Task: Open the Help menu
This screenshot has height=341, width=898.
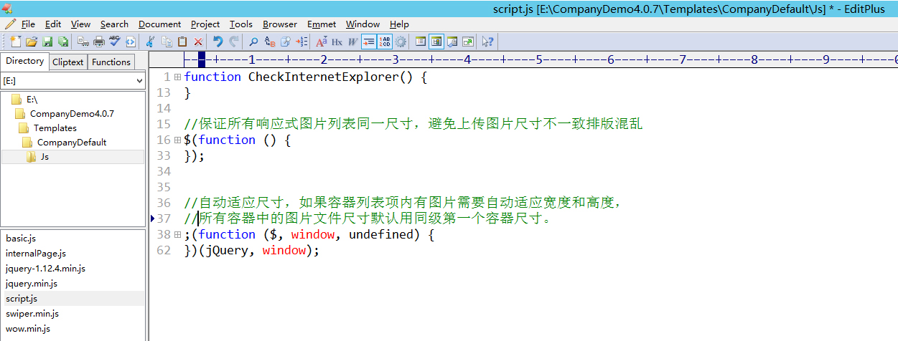Action: (399, 24)
